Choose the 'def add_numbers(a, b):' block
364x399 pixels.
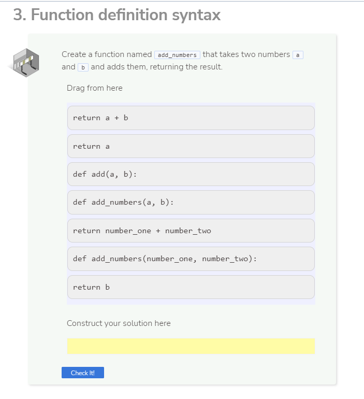click(191, 202)
